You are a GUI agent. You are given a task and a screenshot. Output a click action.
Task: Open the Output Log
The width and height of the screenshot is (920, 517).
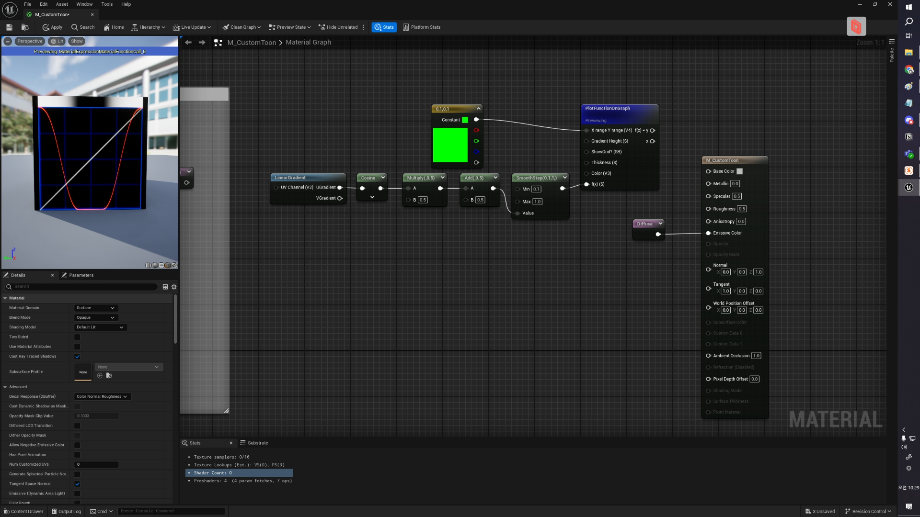pyautogui.click(x=66, y=511)
